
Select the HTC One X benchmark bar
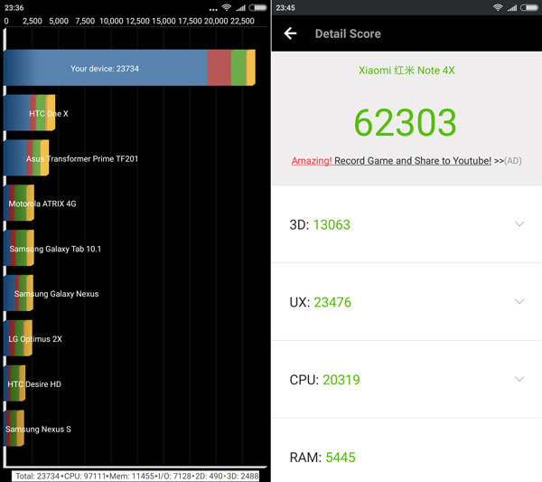point(29,113)
